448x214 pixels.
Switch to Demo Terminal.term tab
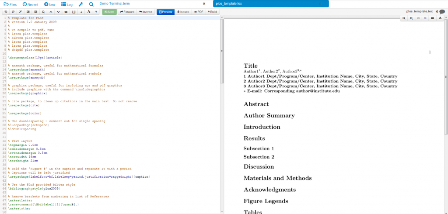[x=115, y=3]
